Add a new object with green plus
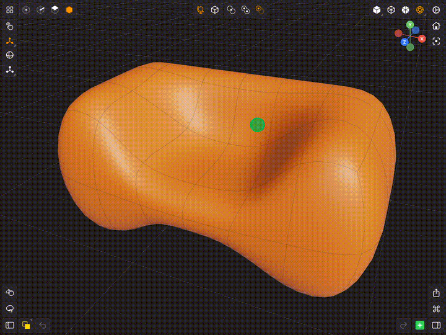The width and height of the screenshot is (446, 335). point(420,325)
